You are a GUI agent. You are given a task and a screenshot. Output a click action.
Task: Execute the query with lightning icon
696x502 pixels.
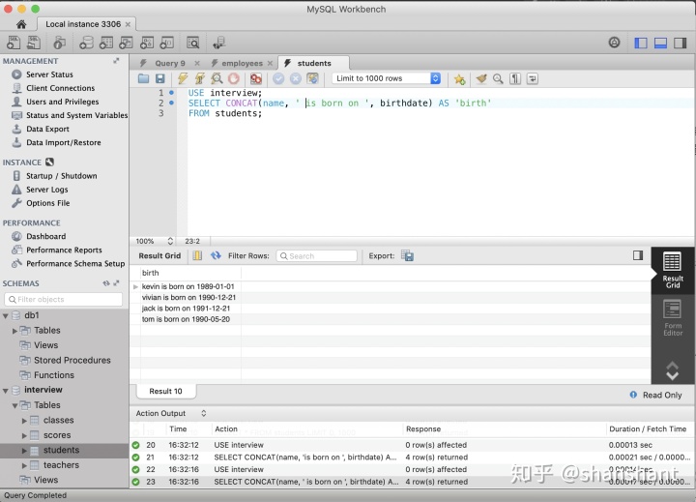tap(183, 78)
